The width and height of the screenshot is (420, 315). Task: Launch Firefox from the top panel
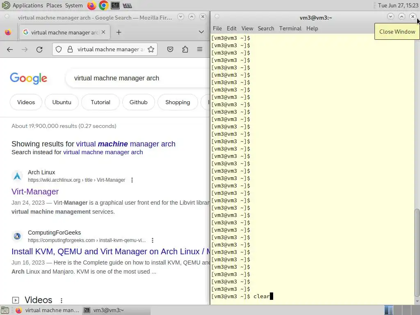[91, 5]
